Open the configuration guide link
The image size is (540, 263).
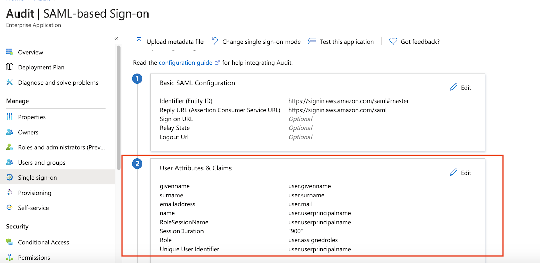pyautogui.click(x=186, y=63)
